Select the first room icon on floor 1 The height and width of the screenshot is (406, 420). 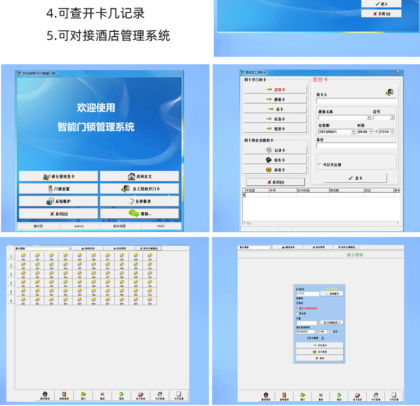click(x=23, y=257)
